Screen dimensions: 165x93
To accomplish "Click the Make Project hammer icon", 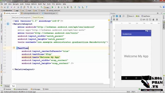I will [42, 7].
